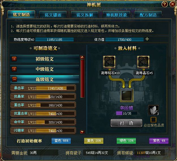Click the purple 幸运值 progress bar
Viewport: 177px width, 161px height.
click(127, 113)
